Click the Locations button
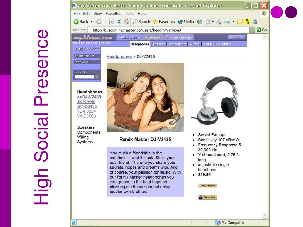The width and height of the screenshot is (303, 227). coord(236,38)
